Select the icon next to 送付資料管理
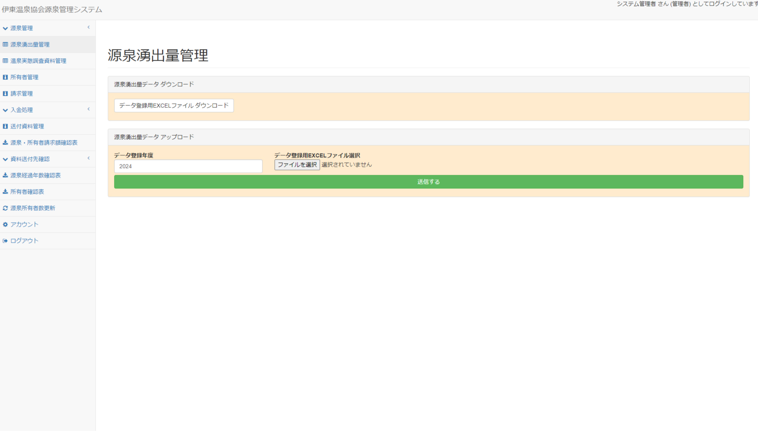 click(5, 126)
